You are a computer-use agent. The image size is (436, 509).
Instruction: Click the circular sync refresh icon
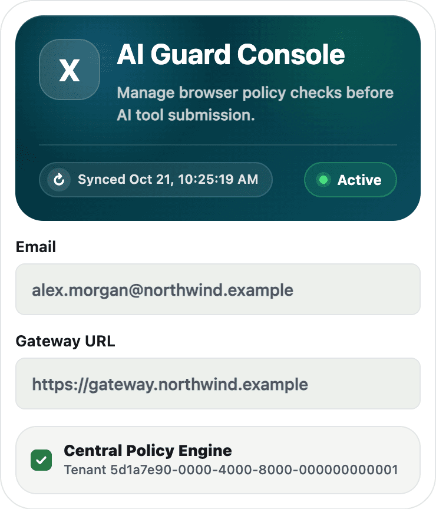pos(59,180)
